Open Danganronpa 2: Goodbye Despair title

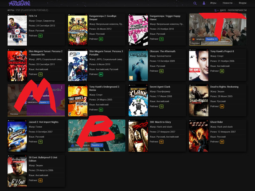tap(103, 18)
